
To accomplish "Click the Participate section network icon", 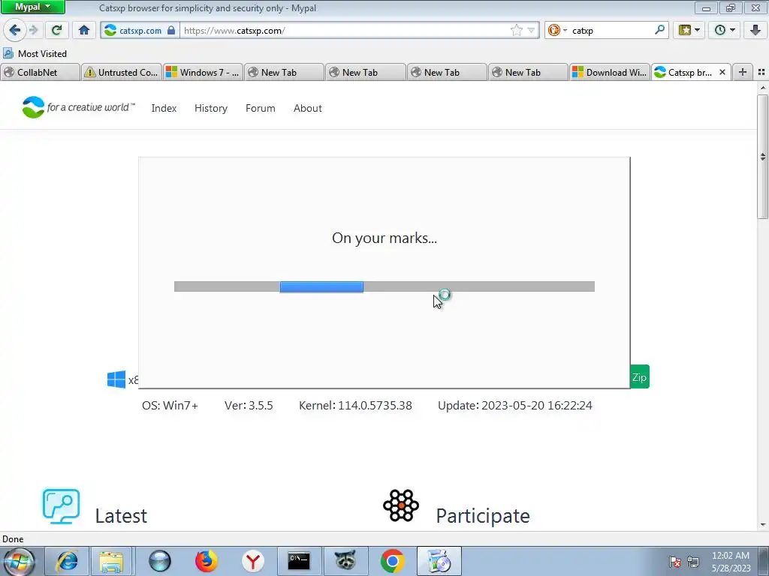I will (401, 505).
